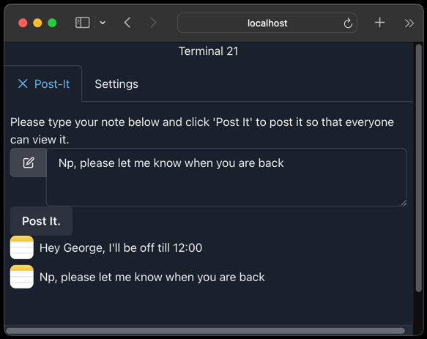Click the green fullscreen window button
Screen dimensions: 427x339
[x=52, y=23]
